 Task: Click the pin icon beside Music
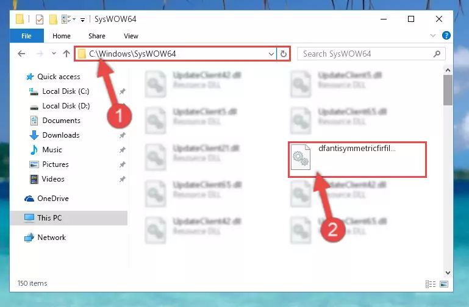[x=123, y=150]
